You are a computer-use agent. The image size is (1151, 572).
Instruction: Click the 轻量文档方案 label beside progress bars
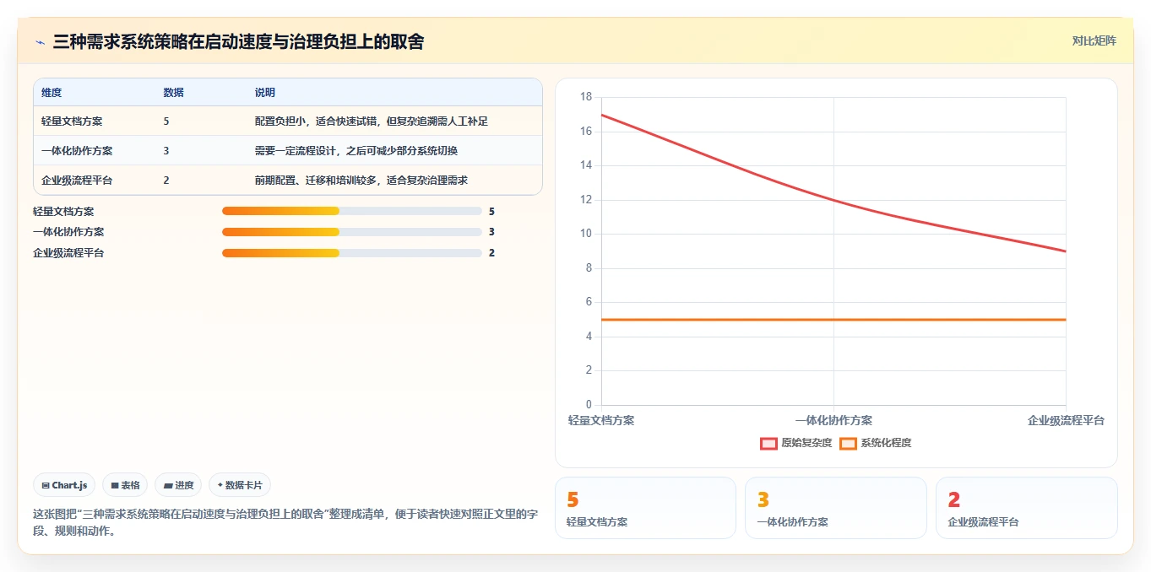63,212
